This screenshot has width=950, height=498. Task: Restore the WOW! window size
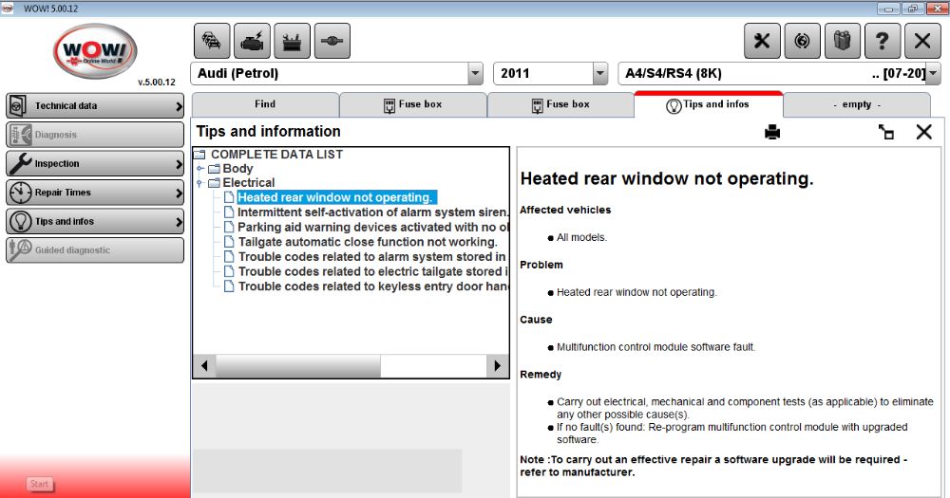tap(912, 9)
